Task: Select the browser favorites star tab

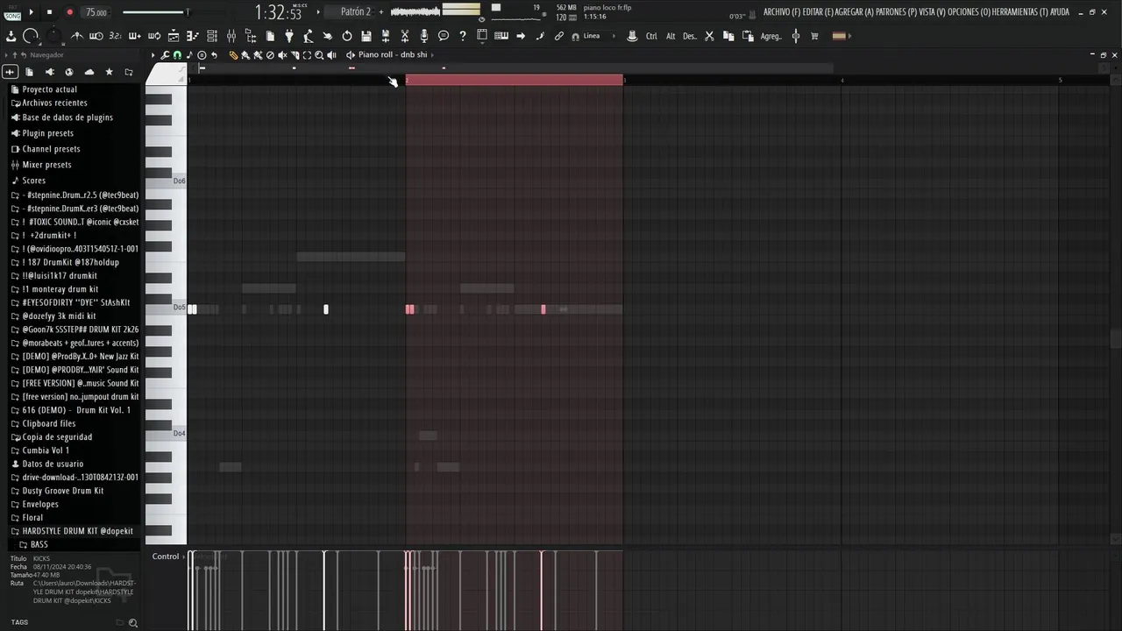Action: [109, 72]
